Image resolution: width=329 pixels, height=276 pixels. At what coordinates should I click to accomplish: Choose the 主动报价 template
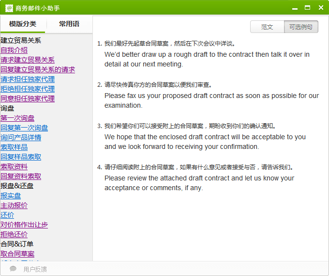tap(14, 205)
